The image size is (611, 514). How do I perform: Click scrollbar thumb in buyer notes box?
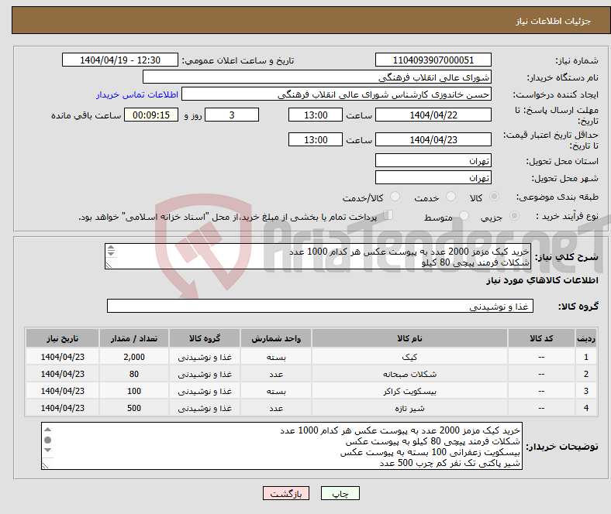pyautogui.click(x=48, y=440)
